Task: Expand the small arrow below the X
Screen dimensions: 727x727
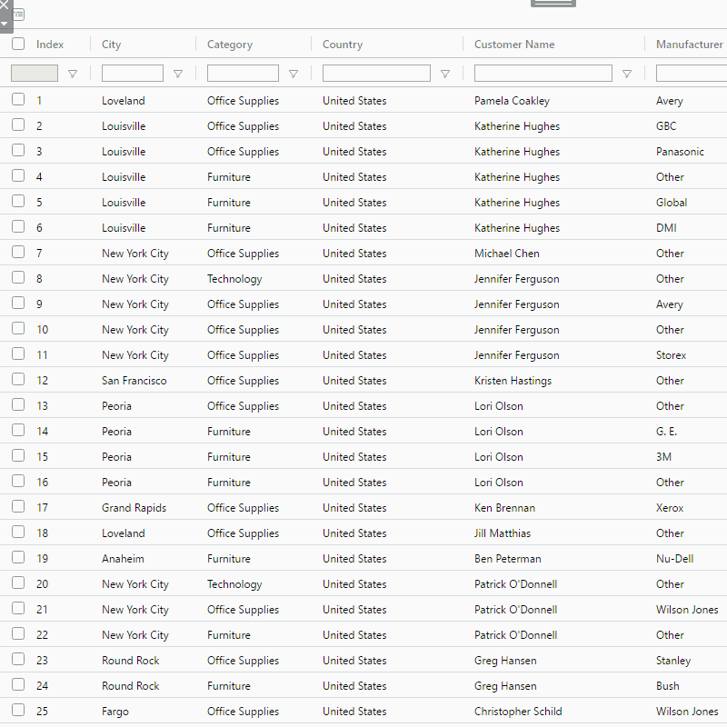Action: [5, 23]
